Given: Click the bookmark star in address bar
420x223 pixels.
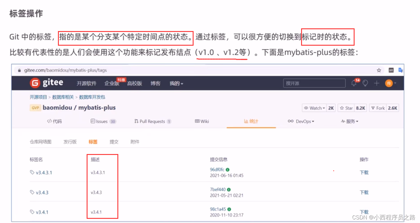Looking at the screenshot, I should pyautogui.click(x=379, y=70).
